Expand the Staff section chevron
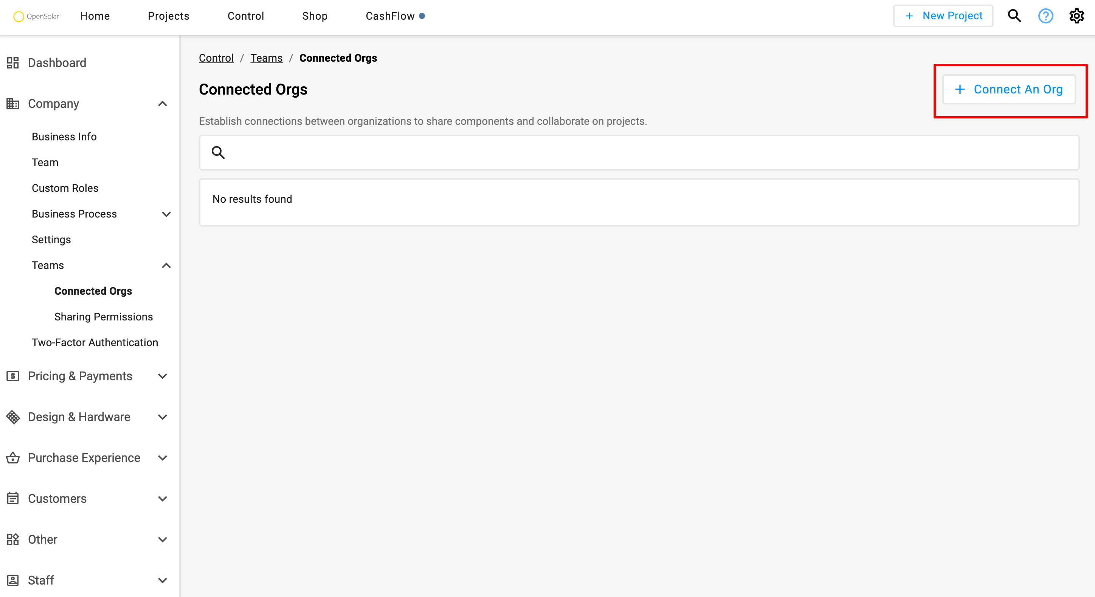The height and width of the screenshot is (597, 1095). coord(162,580)
